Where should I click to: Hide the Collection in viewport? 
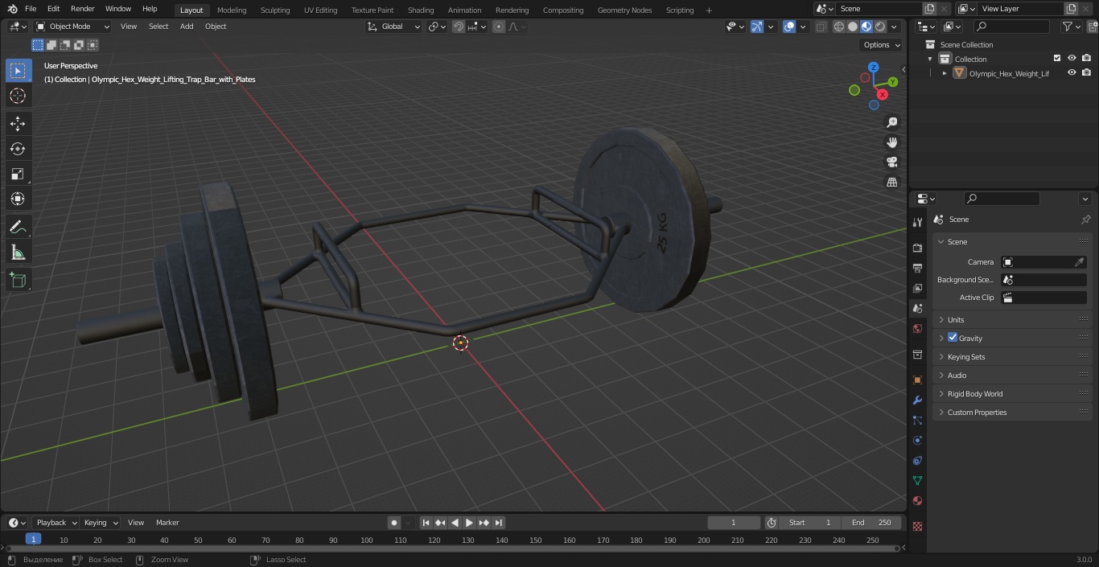pyautogui.click(x=1072, y=59)
